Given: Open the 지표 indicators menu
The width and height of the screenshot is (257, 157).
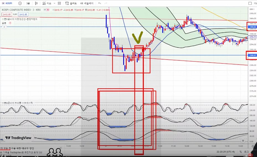Looking at the screenshot, I should pos(47,3).
